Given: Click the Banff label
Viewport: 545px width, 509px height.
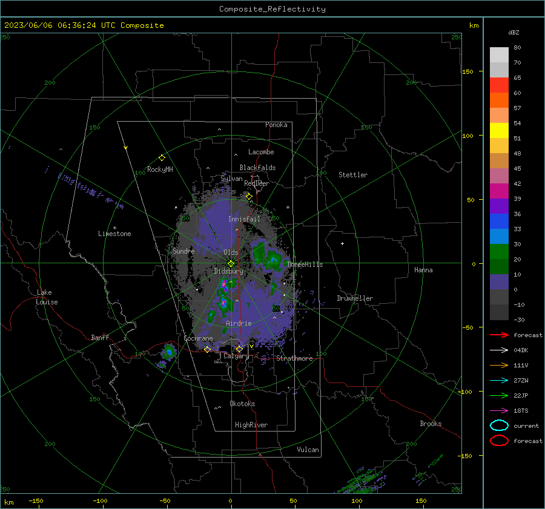Looking at the screenshot, I should [100, 337].
